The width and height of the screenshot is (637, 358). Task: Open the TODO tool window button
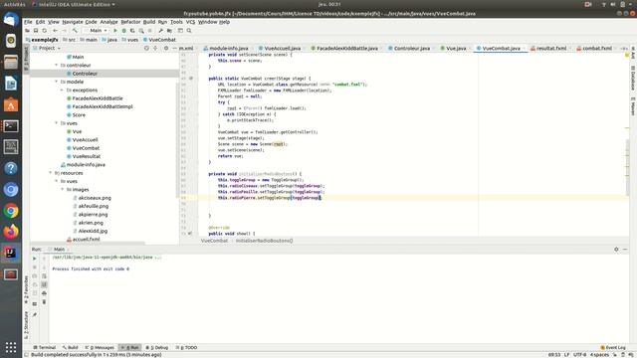click(186, 348)
